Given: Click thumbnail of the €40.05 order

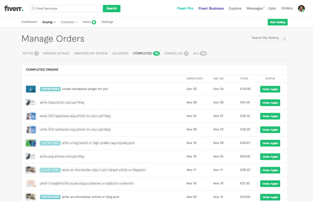Looking at the screenshot, I should (31, 197).
